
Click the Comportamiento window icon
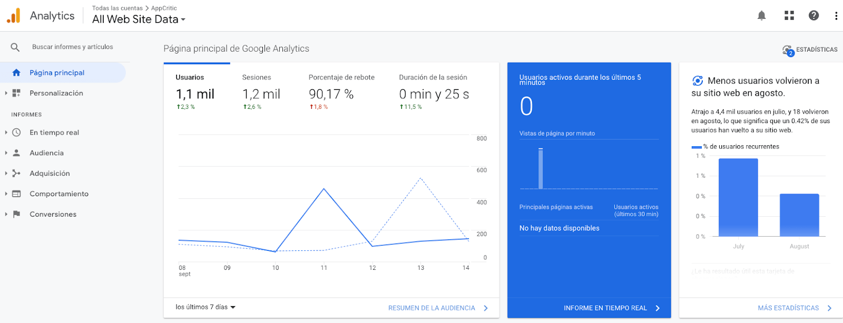tap(16, 194)
